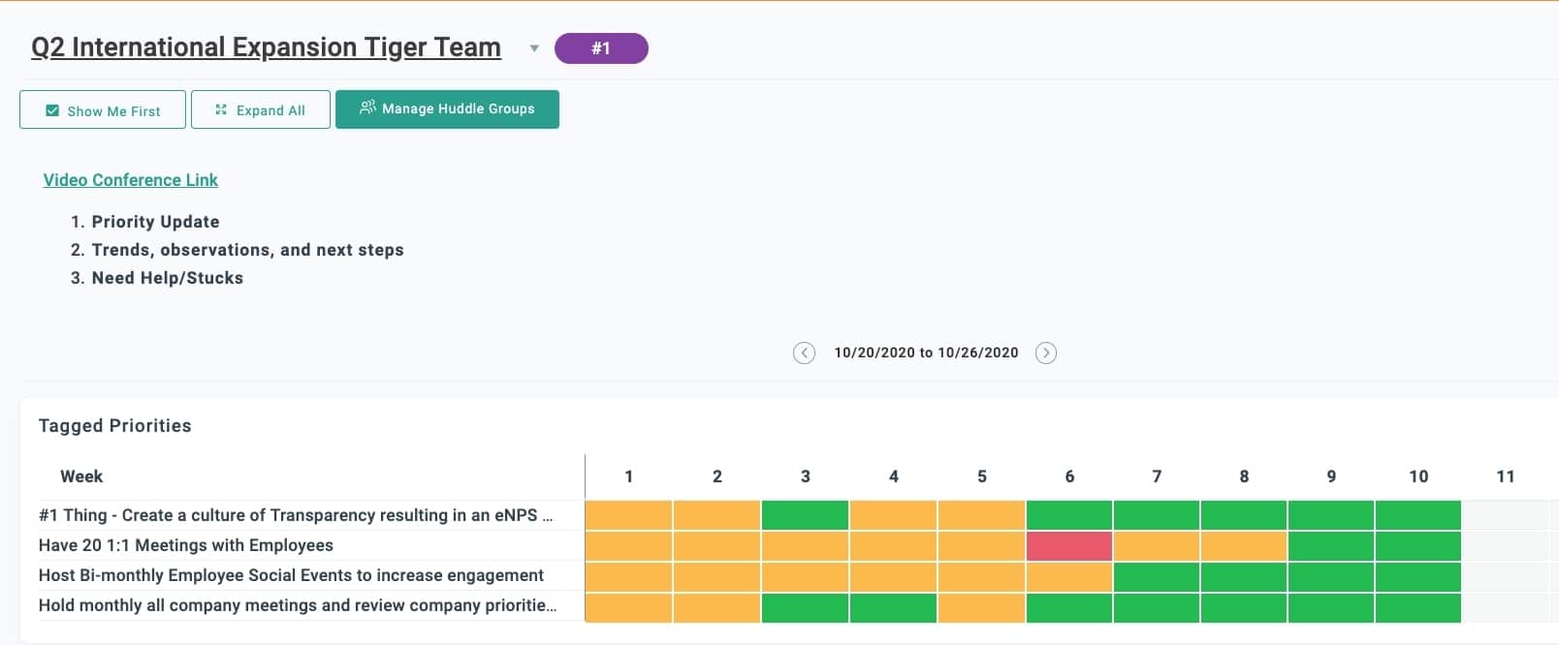This screenshot has width=1559, height=645.
Task: Open the huddle name dropdown arrow
Action: pos(534,48)
